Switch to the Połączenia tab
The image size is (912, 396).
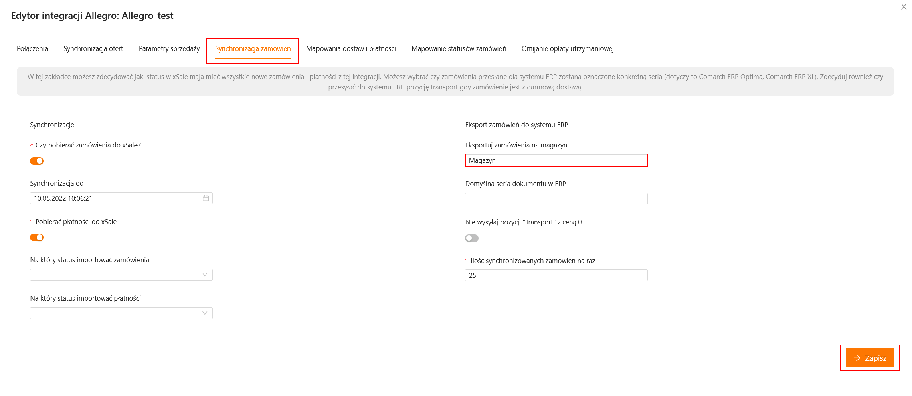pos(32,49)
